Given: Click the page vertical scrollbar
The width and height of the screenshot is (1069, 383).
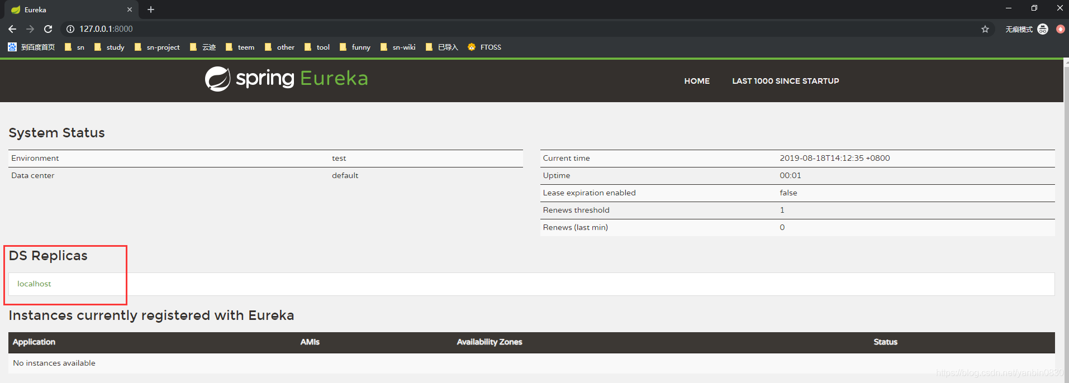Looking at the screenshot, I should pyautogui.click(x=1066, y=221).
